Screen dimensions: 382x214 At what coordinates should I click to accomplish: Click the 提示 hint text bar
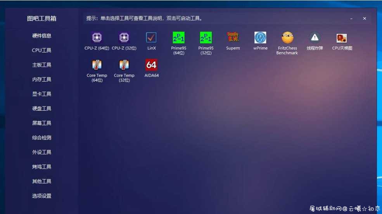point(144,18)
